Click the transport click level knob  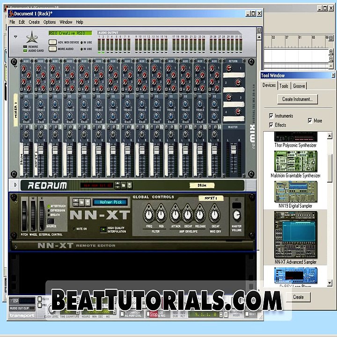pyautogui.click(x=51, y=310)
